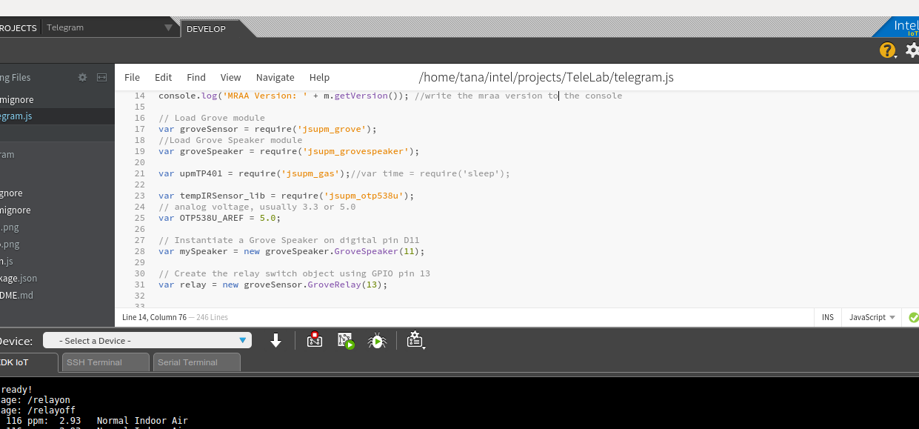The width and height of the screenshot is (919, 429).
Task: Stop the running app with the stop icon
Action: coord(315,340)
